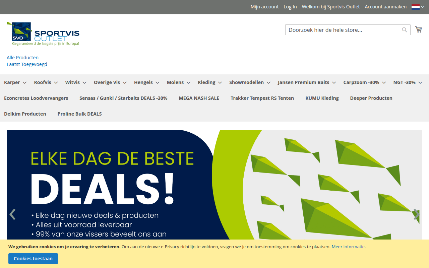Open Jansen Premium Baits category

[x=304, y=82]
